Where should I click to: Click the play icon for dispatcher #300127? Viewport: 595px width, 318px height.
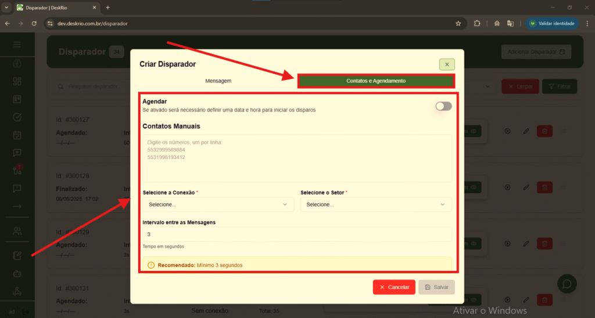507,132
